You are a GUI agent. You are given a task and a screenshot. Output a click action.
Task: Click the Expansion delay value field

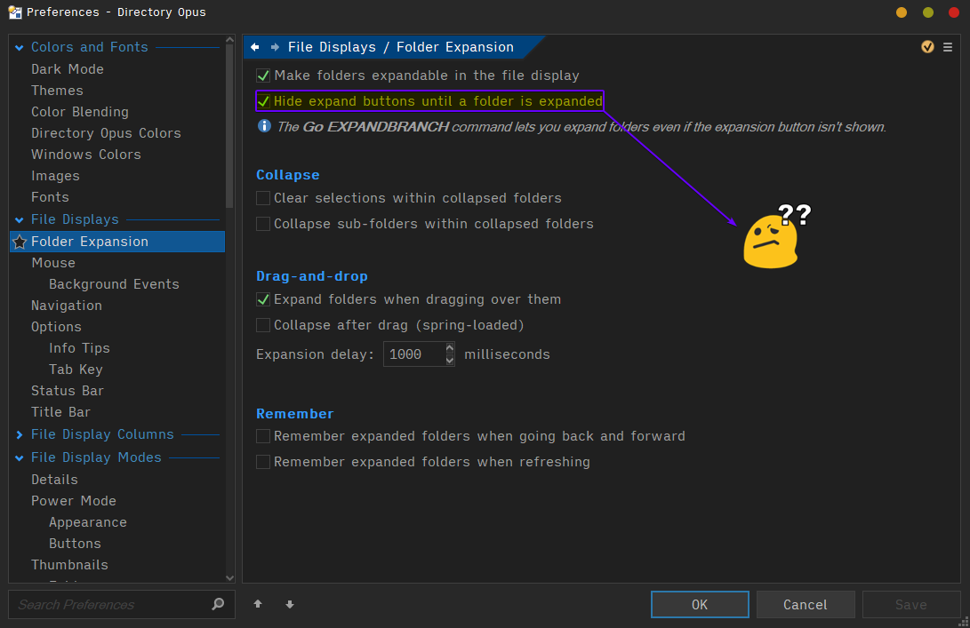coord(413,354)
